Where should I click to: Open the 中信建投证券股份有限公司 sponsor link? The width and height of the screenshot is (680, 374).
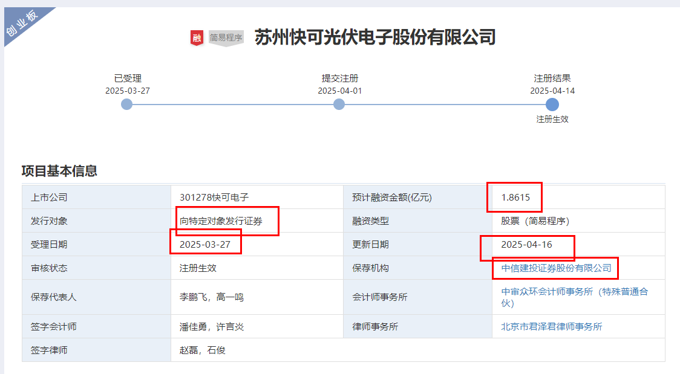tap(556, 268)
